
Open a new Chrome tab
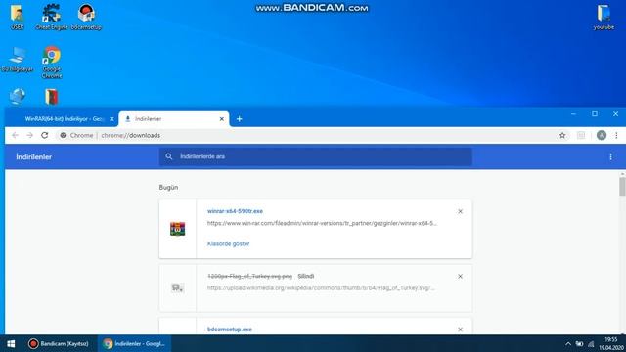[239, 119]
